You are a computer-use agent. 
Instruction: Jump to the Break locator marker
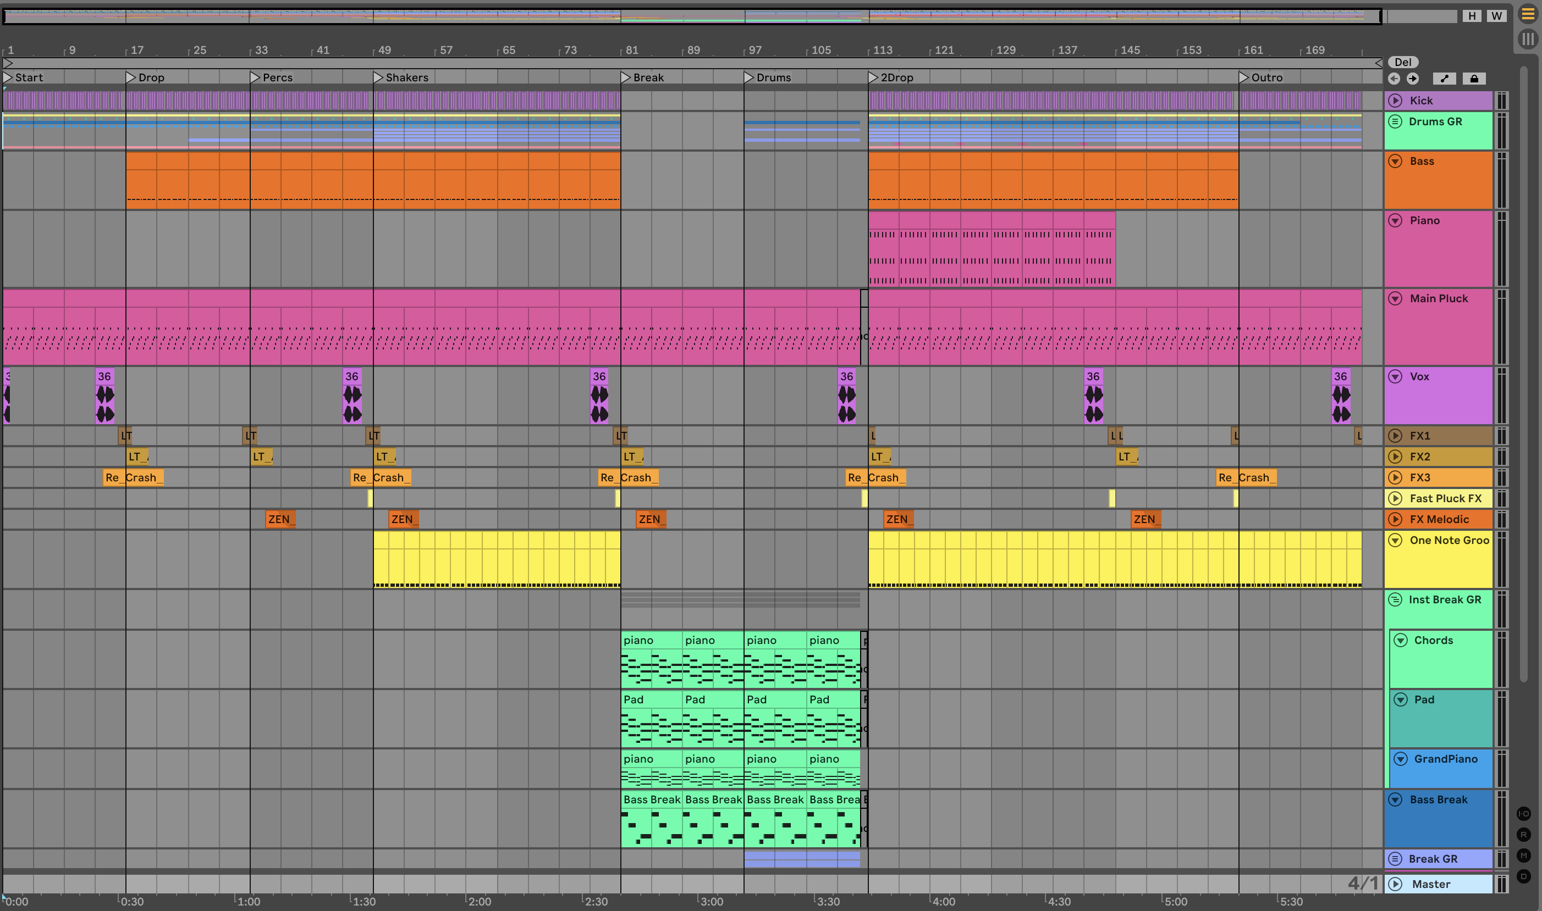point(626,77)
